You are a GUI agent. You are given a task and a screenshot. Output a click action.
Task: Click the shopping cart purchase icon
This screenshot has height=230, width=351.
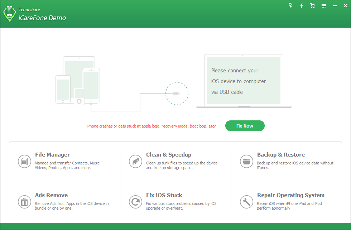tap(312, 6)
